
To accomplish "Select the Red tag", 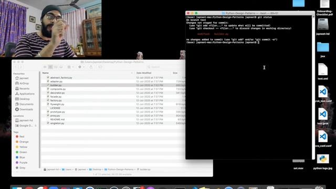I will [x=20, y=136].
